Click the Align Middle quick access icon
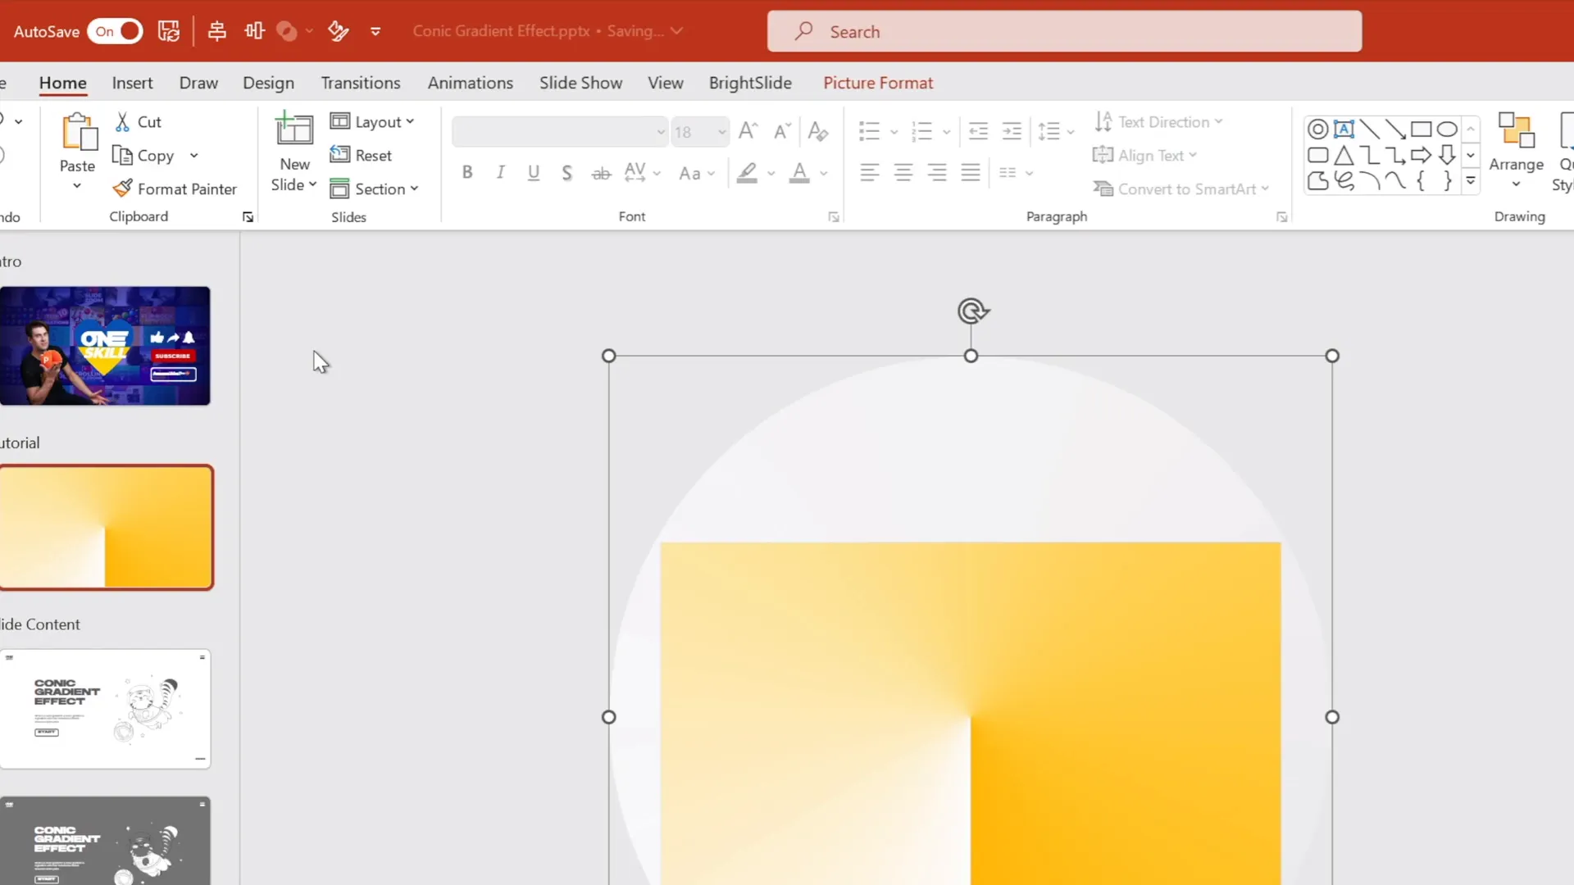Viewport: 1574px width, 885px height. click(x=254, y=31)
